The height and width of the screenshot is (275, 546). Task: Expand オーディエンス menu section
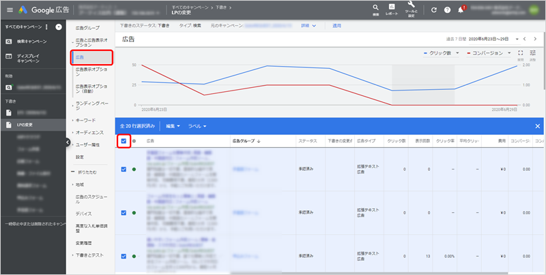89,133
